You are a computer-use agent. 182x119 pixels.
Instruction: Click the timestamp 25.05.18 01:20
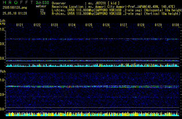[15, 13]
